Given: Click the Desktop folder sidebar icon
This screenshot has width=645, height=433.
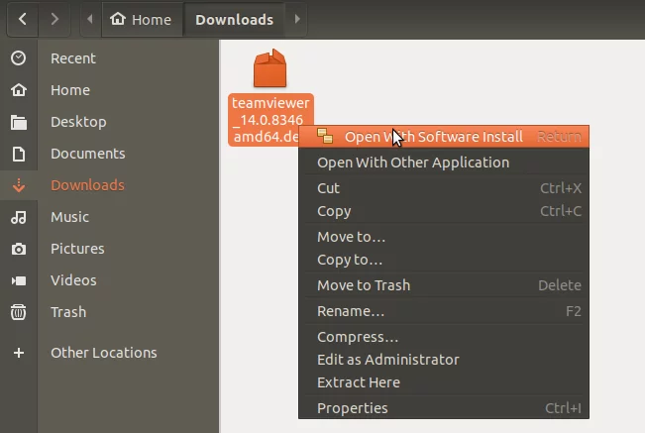Looking at the screenshot, I should coord(19,122).
